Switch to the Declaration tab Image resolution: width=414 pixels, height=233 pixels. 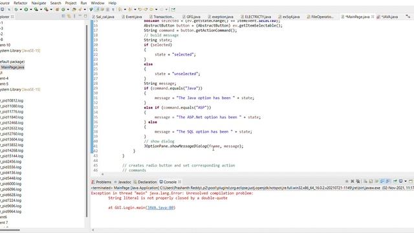pos(145,182)
